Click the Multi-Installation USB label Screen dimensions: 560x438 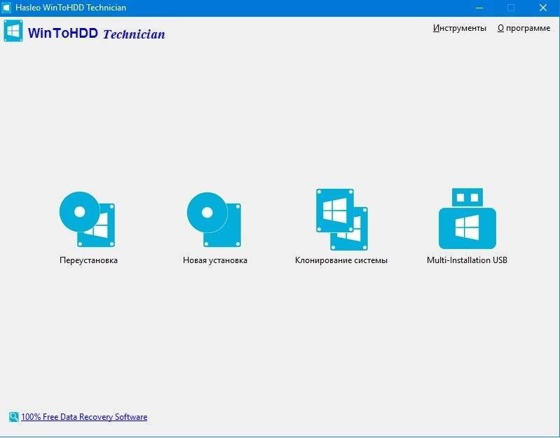click(467, 260)
